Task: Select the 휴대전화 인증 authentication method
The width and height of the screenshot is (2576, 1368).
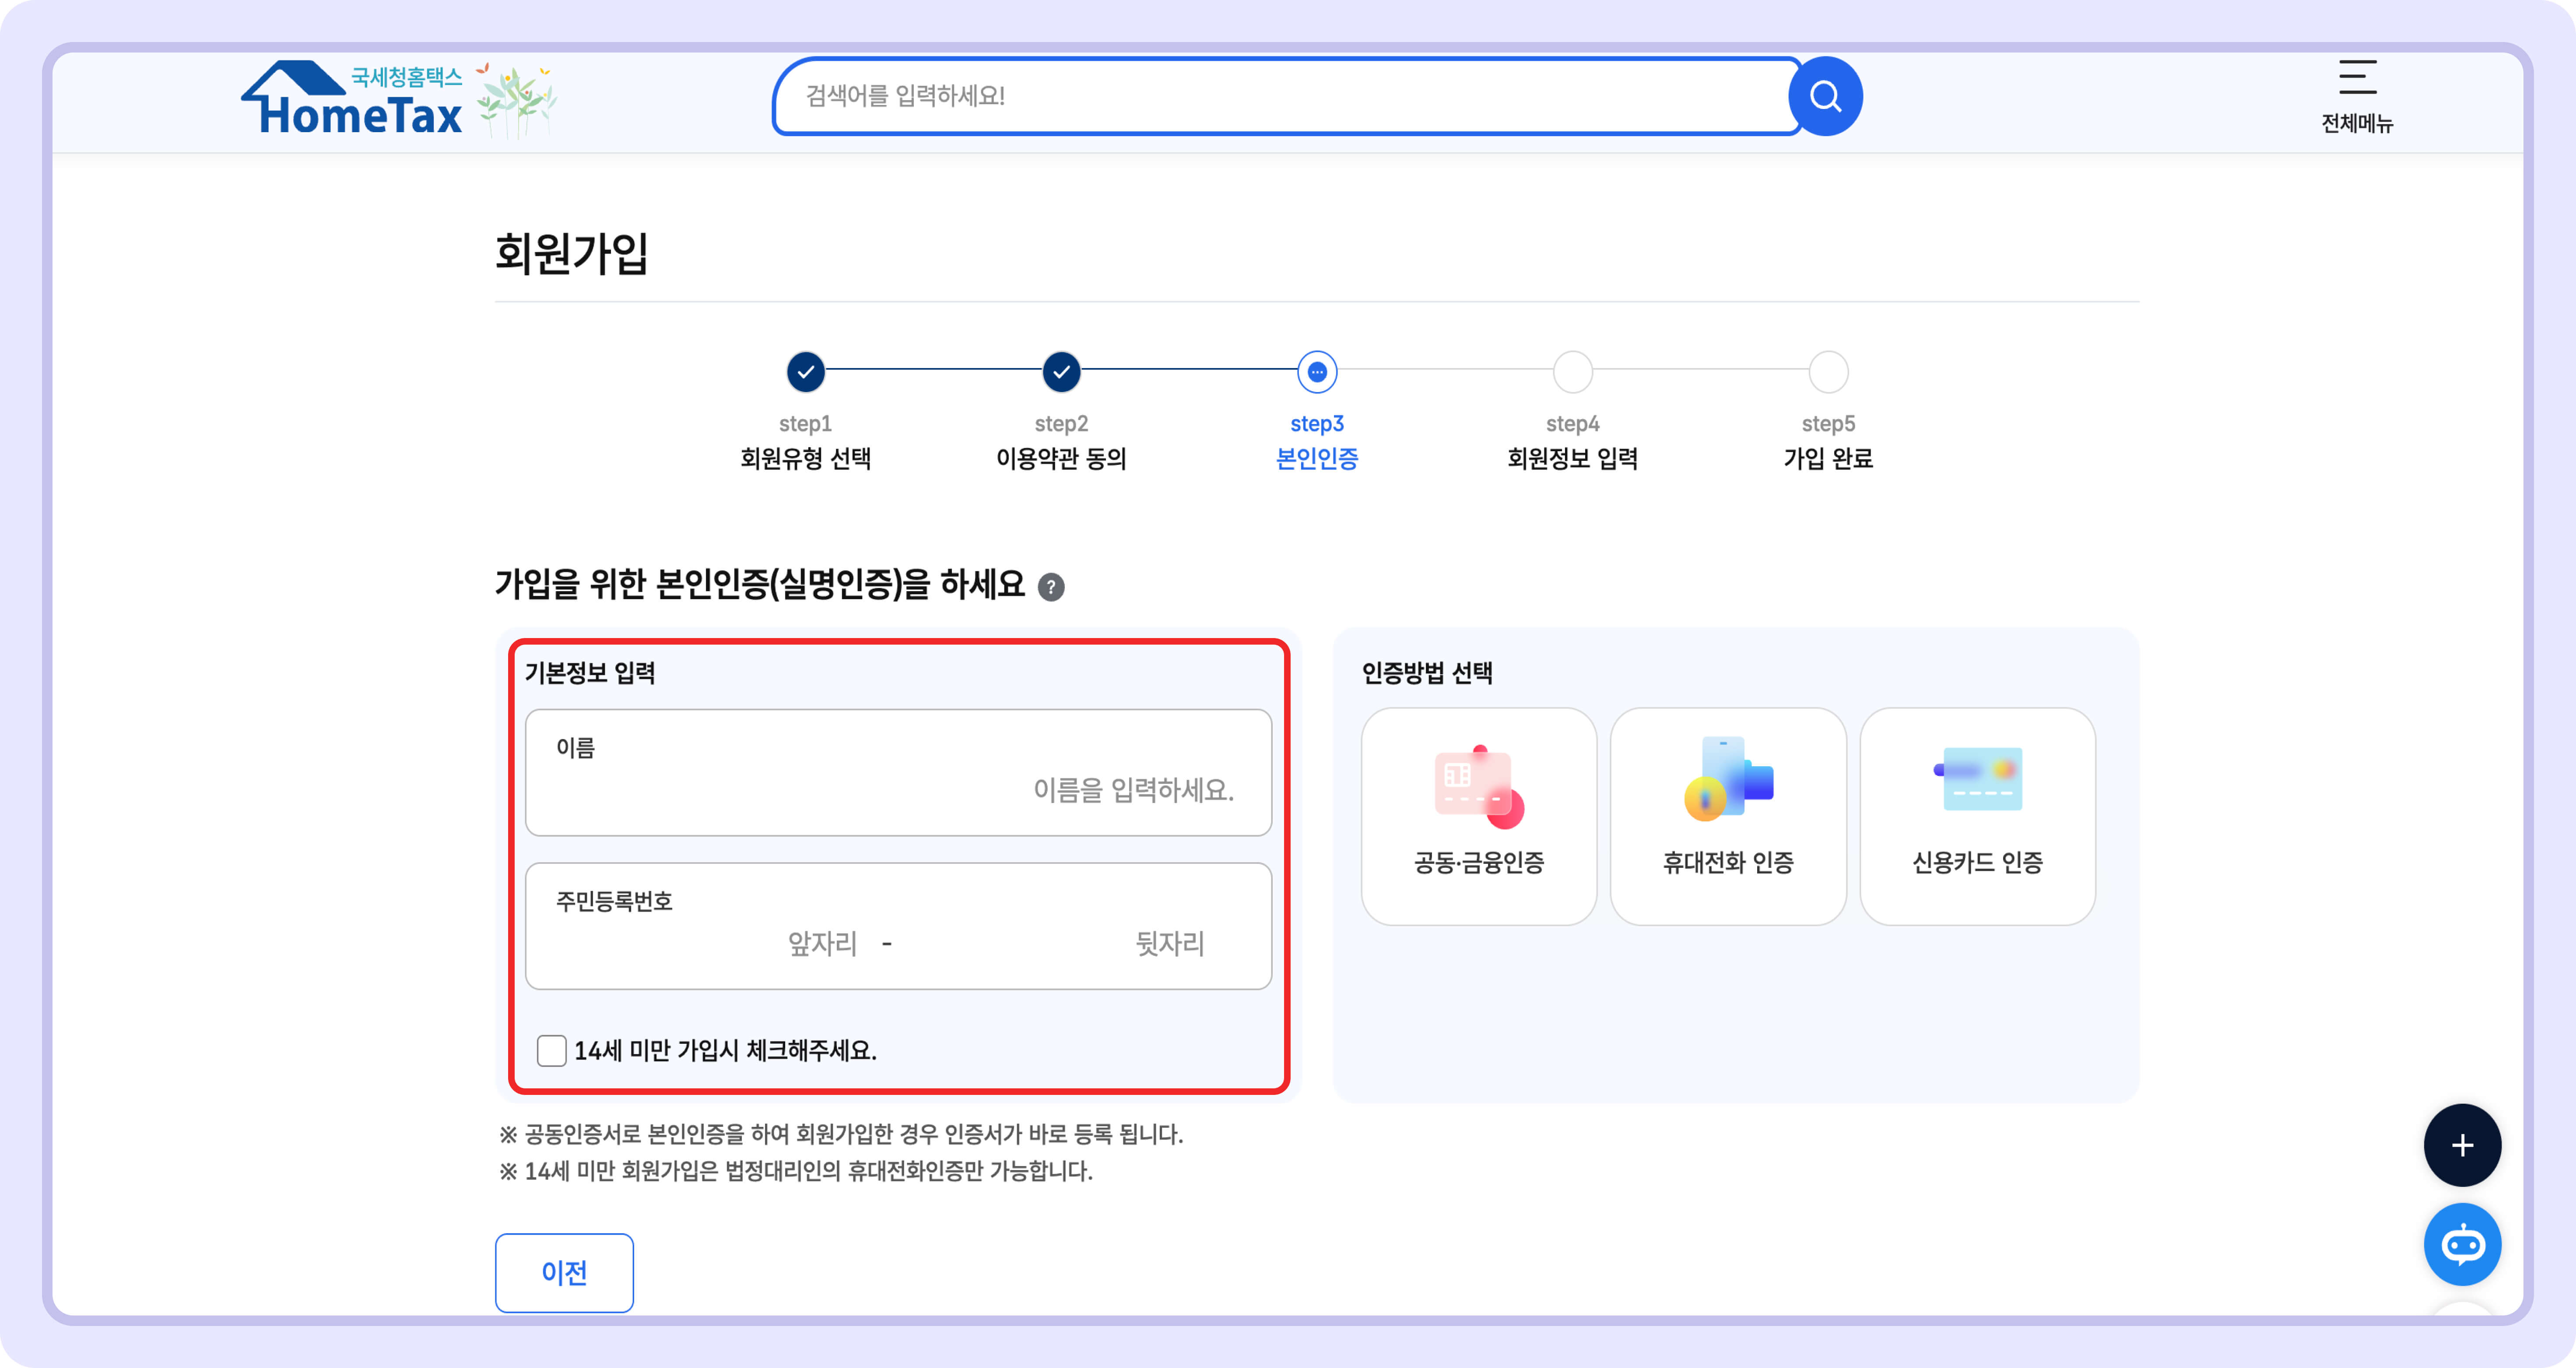Action: pyautogui.click(x=1727, y=815)
